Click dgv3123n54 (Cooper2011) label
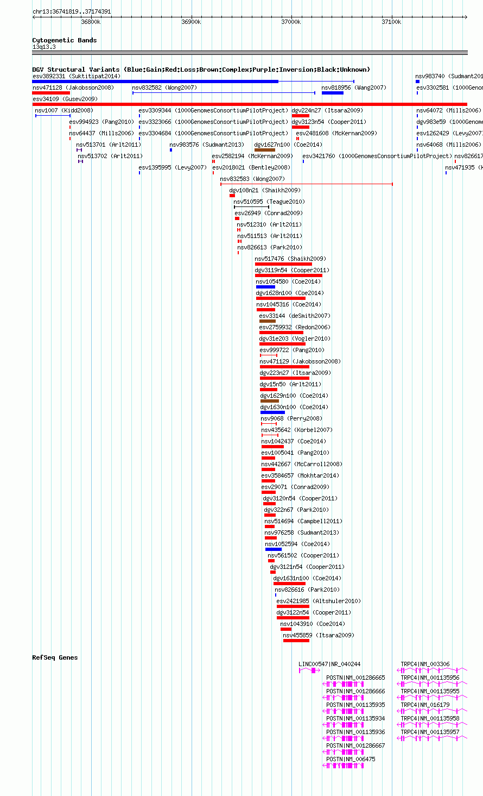This screenshot has height=796, width=483. [x=329, y=122]
